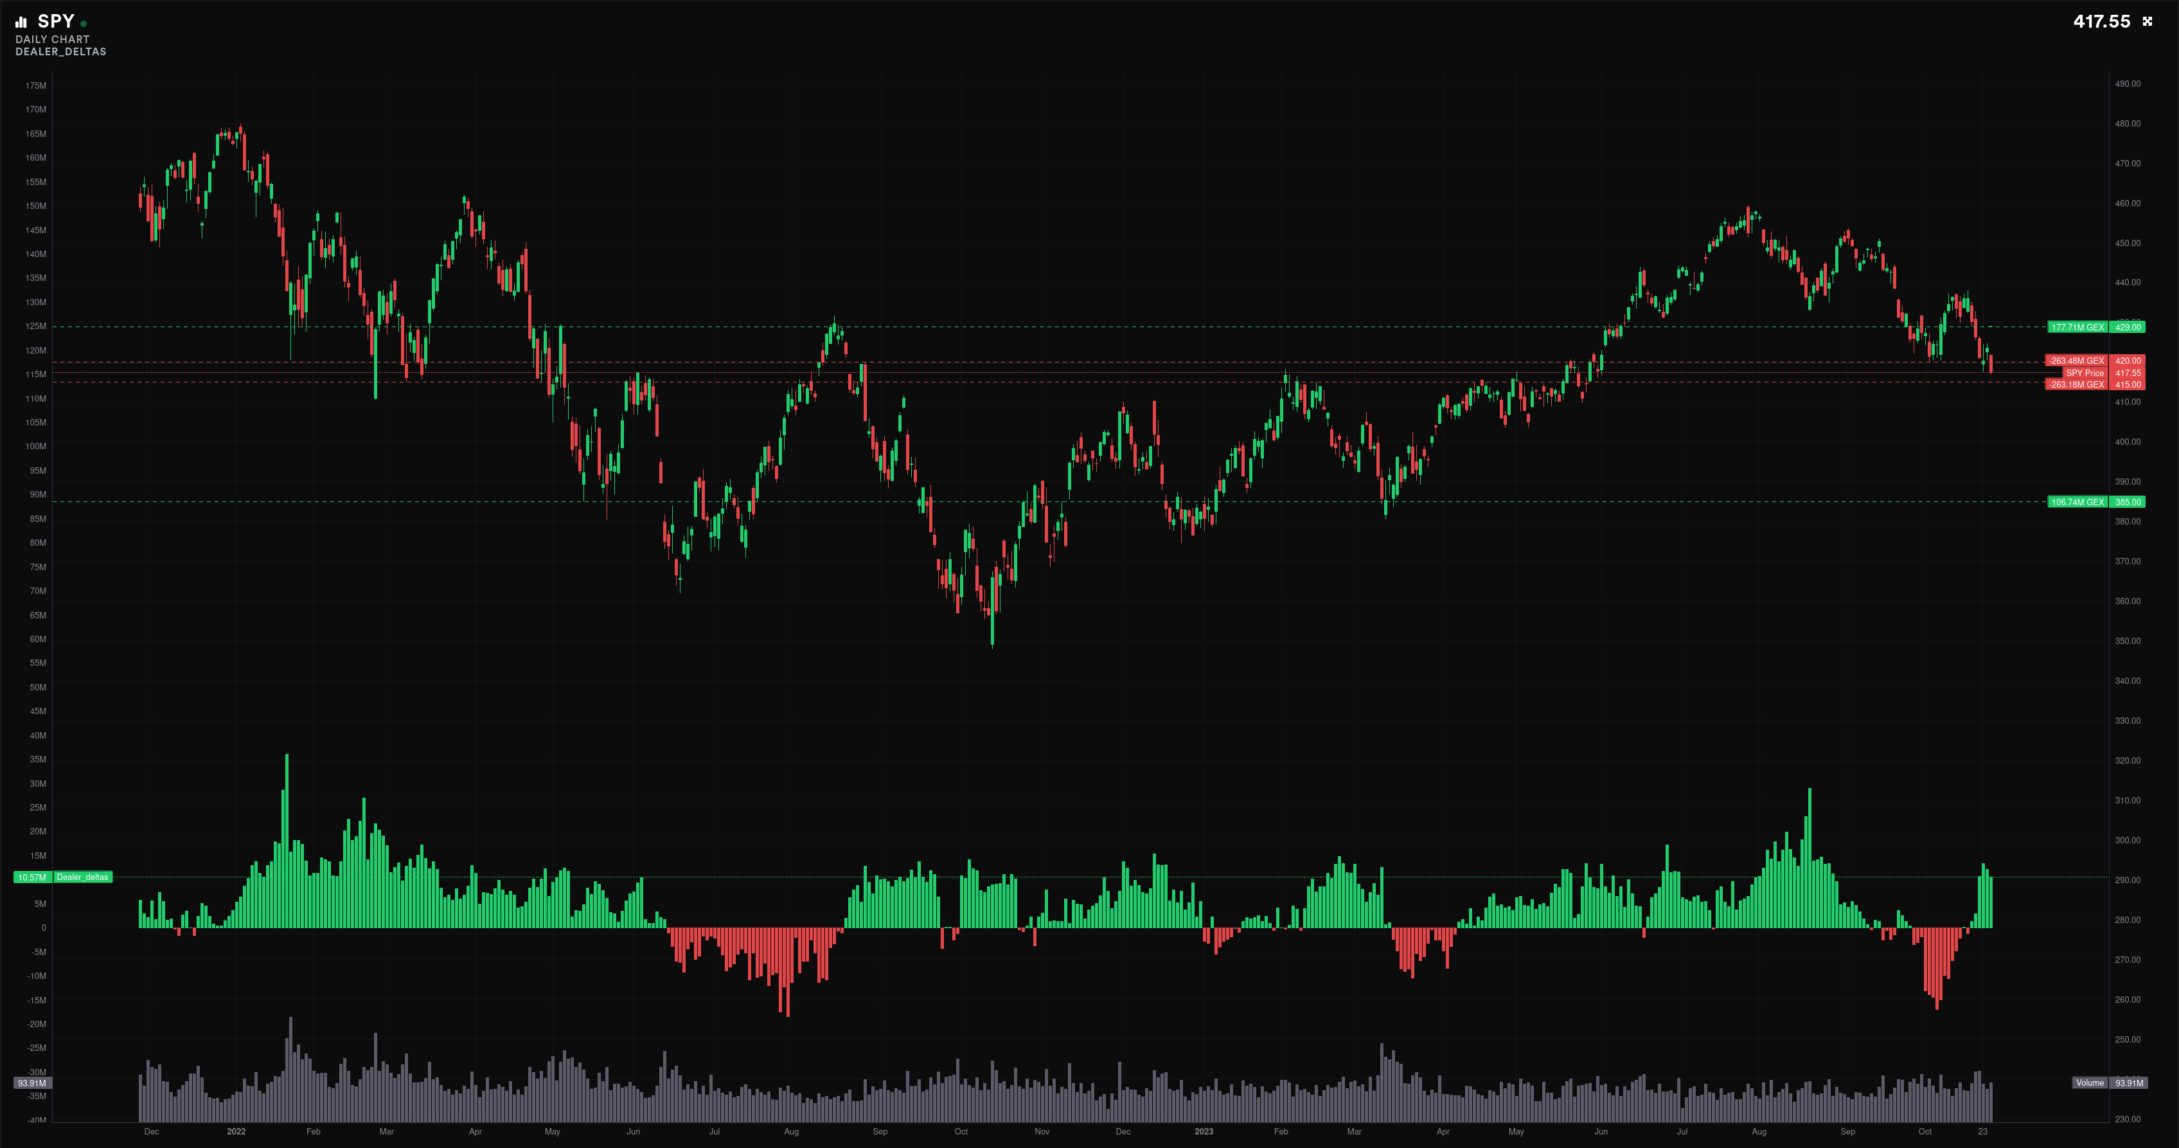The image size is (2179, 1148).
Task: Click the DEALER_DELTAS subtitle
Action: tap(61, 51)
